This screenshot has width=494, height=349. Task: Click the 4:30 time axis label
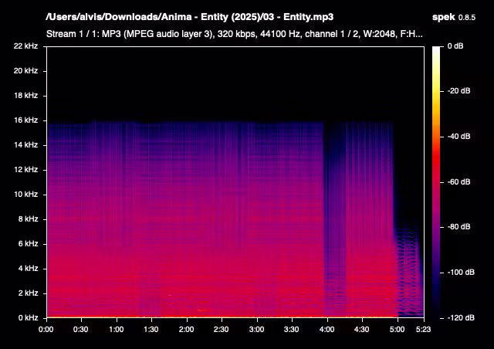(x=361, y=330)
